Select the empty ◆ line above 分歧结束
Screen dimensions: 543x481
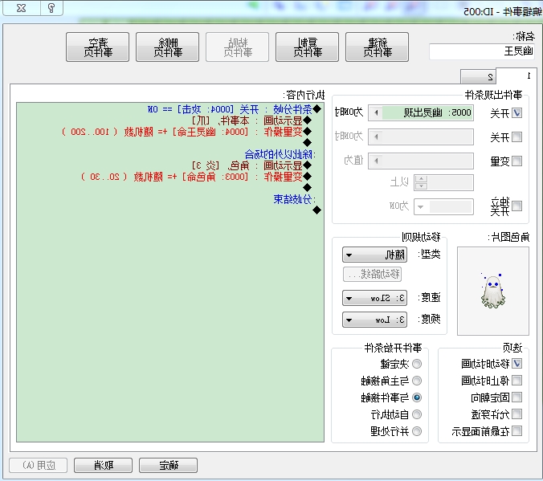click(x=307, y=188)
